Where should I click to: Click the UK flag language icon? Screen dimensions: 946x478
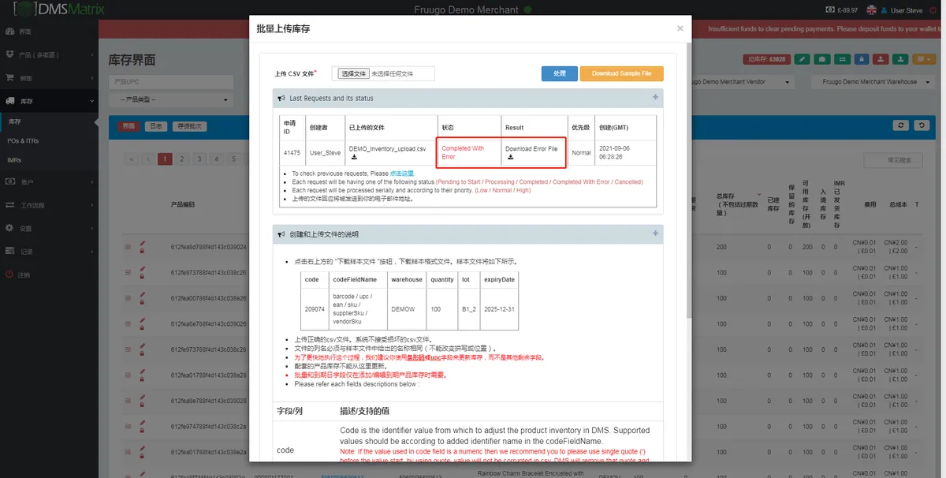pyautogui.click(x=871, y=10)
